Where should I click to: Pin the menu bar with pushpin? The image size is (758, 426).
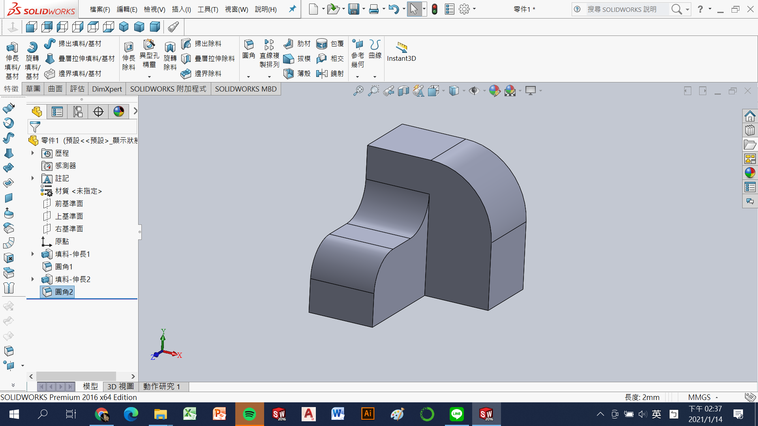pyautogui.click(x=293, y=9)
